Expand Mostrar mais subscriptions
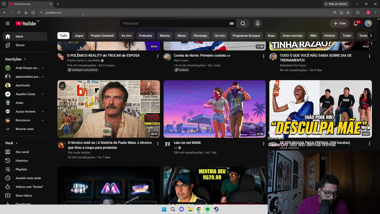 coord(25,129)
